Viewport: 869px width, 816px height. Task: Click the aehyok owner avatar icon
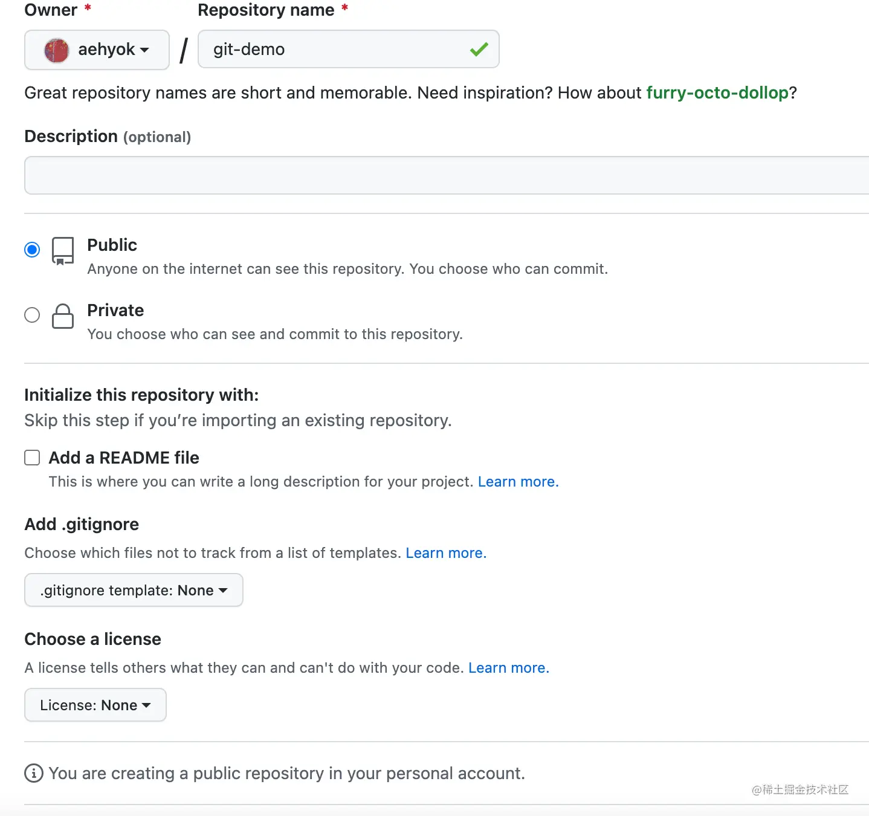click(57, 50)
